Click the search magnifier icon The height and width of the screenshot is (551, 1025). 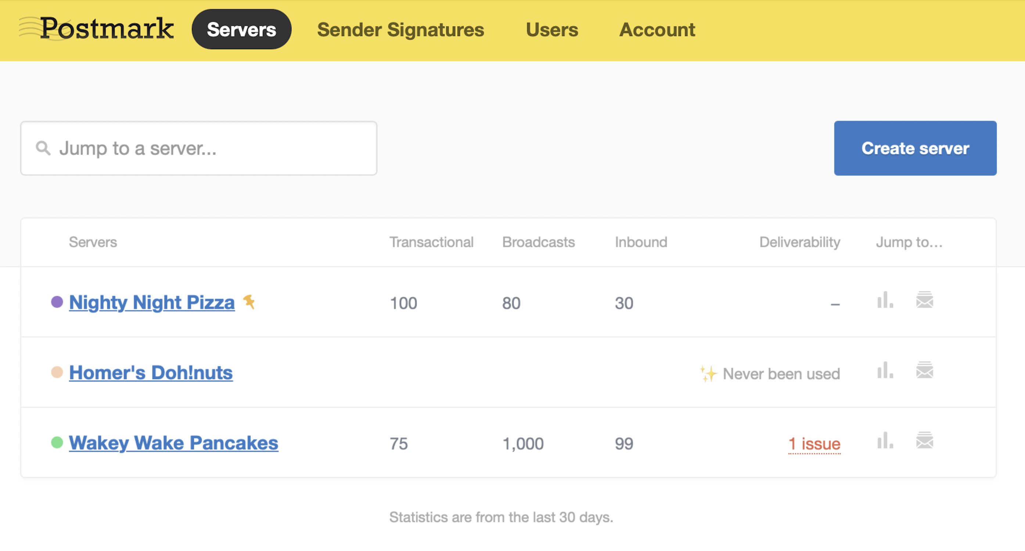(43, 148)
